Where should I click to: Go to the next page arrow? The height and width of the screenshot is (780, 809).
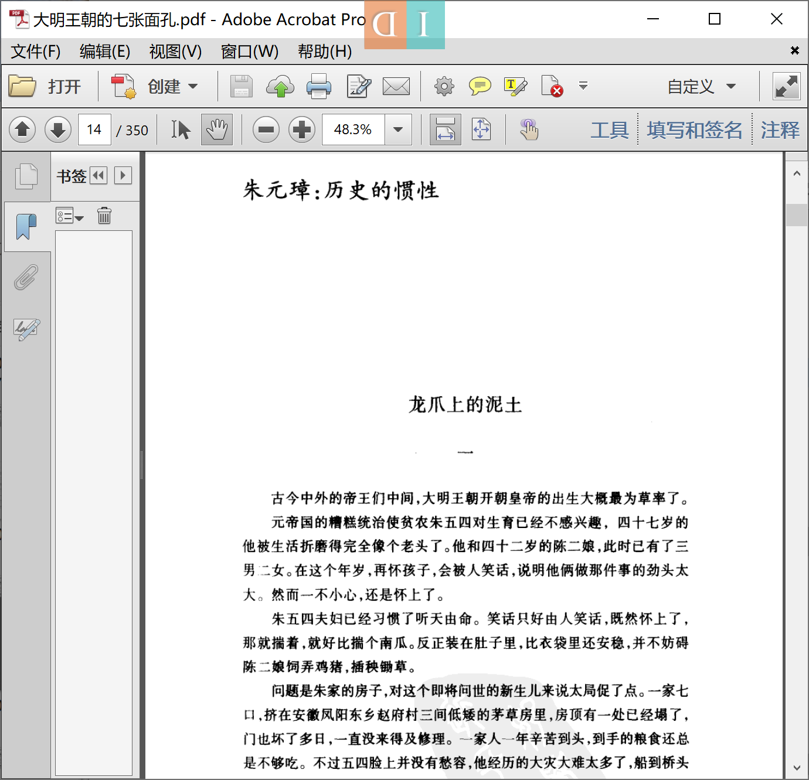click(x=58, y=129)
